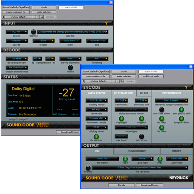
Task: Toggle lfe filter LED
Action: coord(162,127)
